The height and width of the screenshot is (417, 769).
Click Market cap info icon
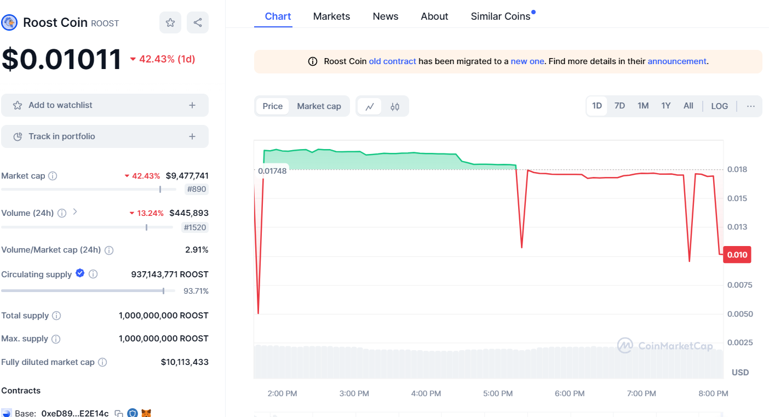click(53, 176)
